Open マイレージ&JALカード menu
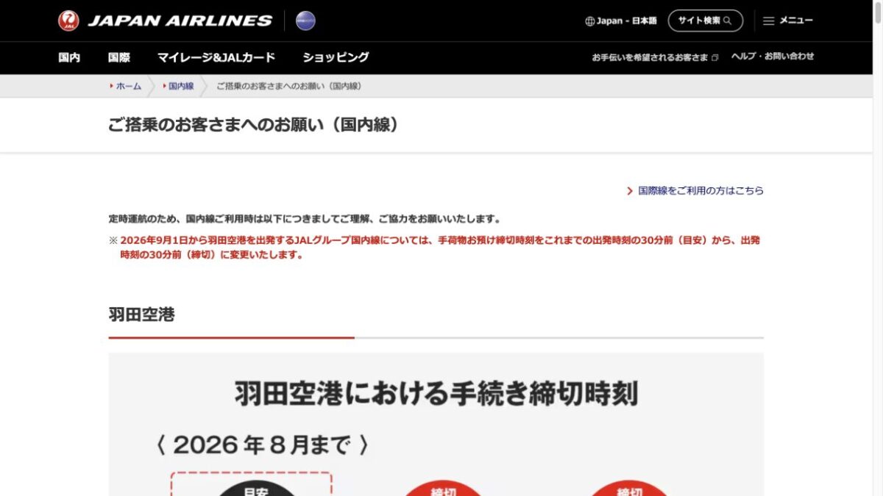 (x=216, y=57)
